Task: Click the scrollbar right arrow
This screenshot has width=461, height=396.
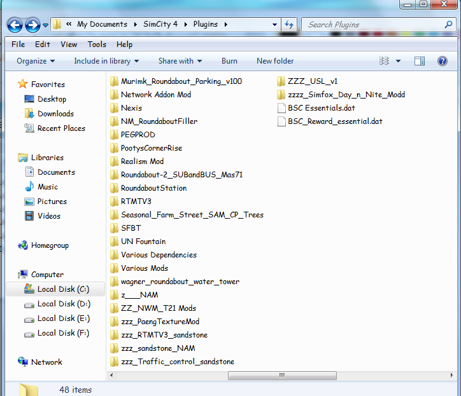Action: click(451, 375)
